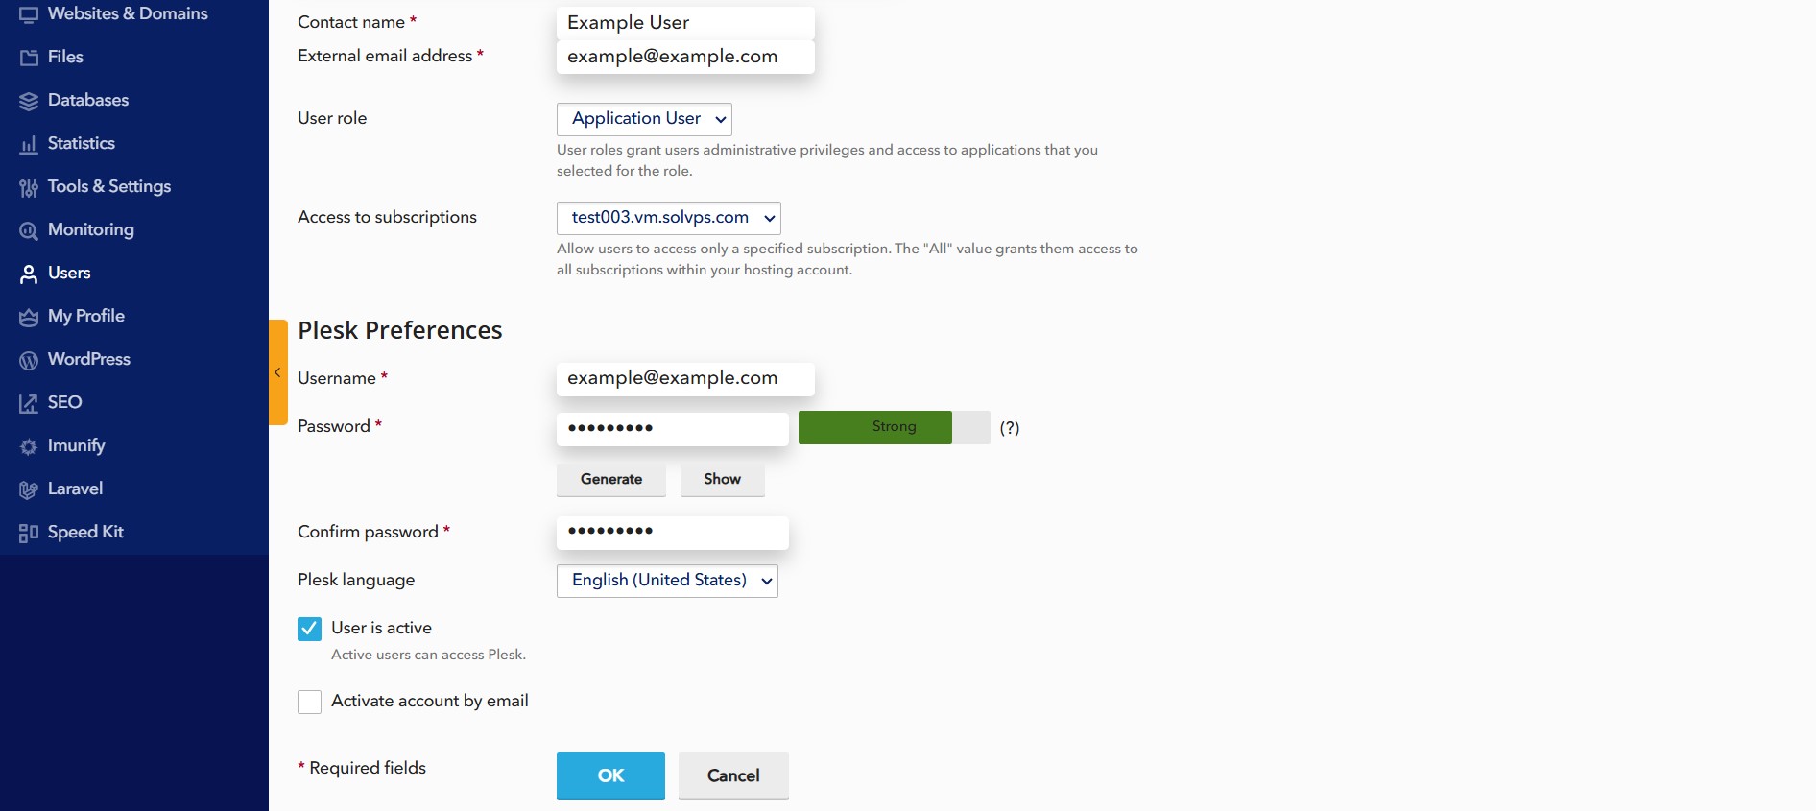The width and height of the screenshot is (1816, 811).
Task: Go to Websites & Domains section
Action: (x=127, y=13)
